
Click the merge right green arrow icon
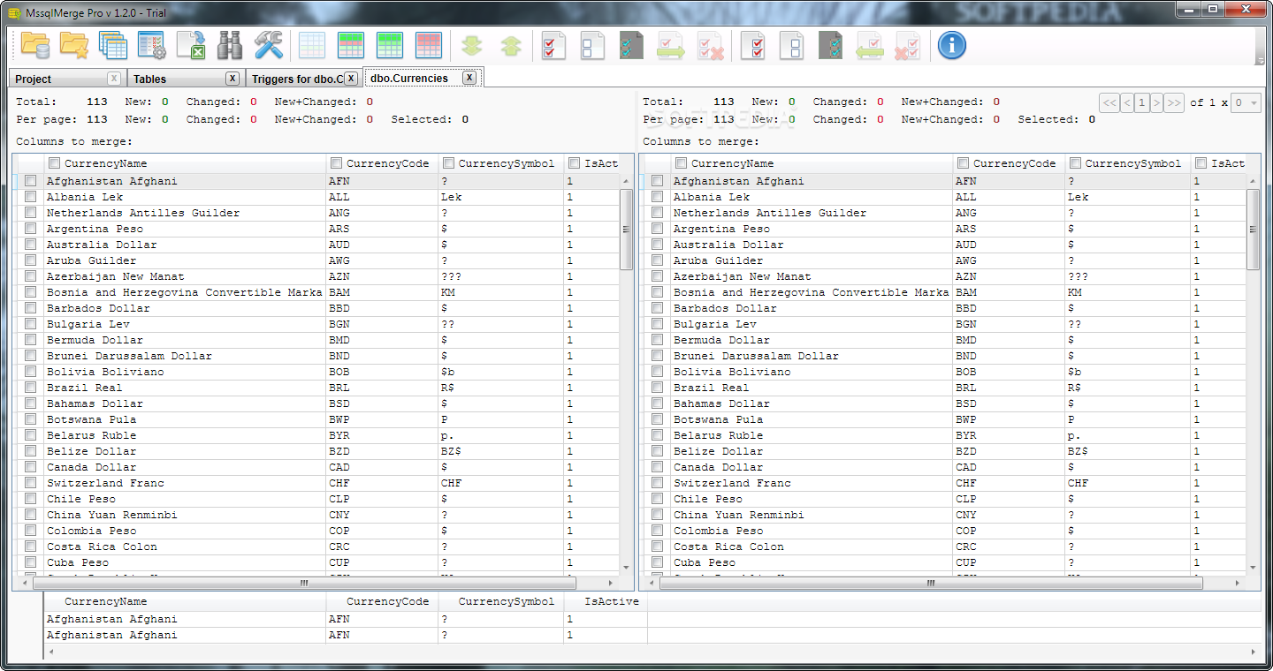671,45
